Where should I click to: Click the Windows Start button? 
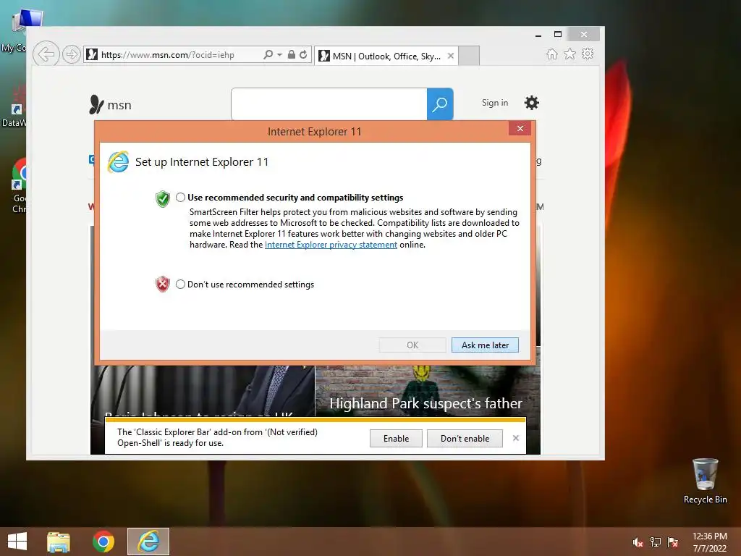pyautogui.click(x=17, y=542)
